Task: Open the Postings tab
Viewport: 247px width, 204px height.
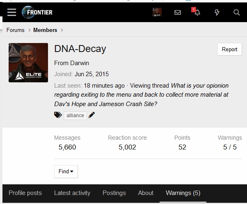Action: tap(114, 193)
